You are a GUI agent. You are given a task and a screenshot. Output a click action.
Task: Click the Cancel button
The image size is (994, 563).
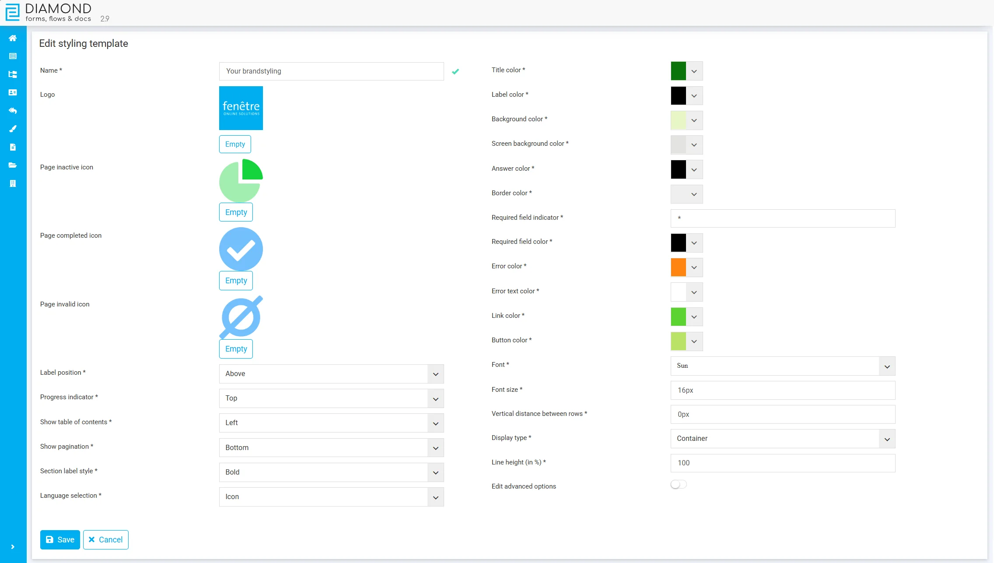105,540
